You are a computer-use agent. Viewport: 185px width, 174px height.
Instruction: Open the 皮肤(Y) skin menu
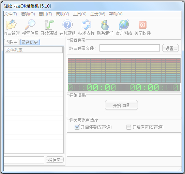coord(62,14)
